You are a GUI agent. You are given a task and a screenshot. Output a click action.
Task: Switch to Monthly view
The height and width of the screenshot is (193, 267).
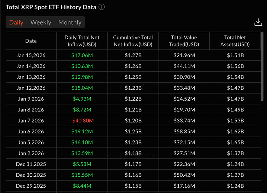(x=70, y=22)
